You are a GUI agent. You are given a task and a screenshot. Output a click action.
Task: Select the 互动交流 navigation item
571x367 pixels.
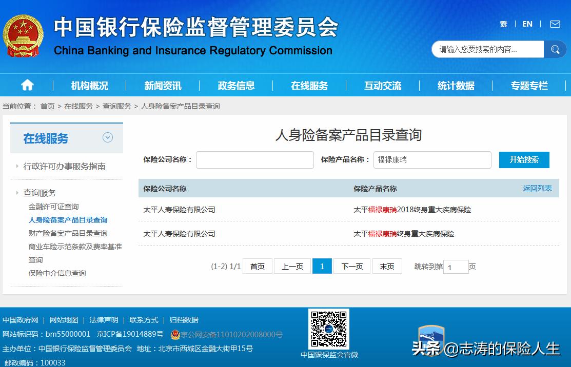(x=382, y=86)
